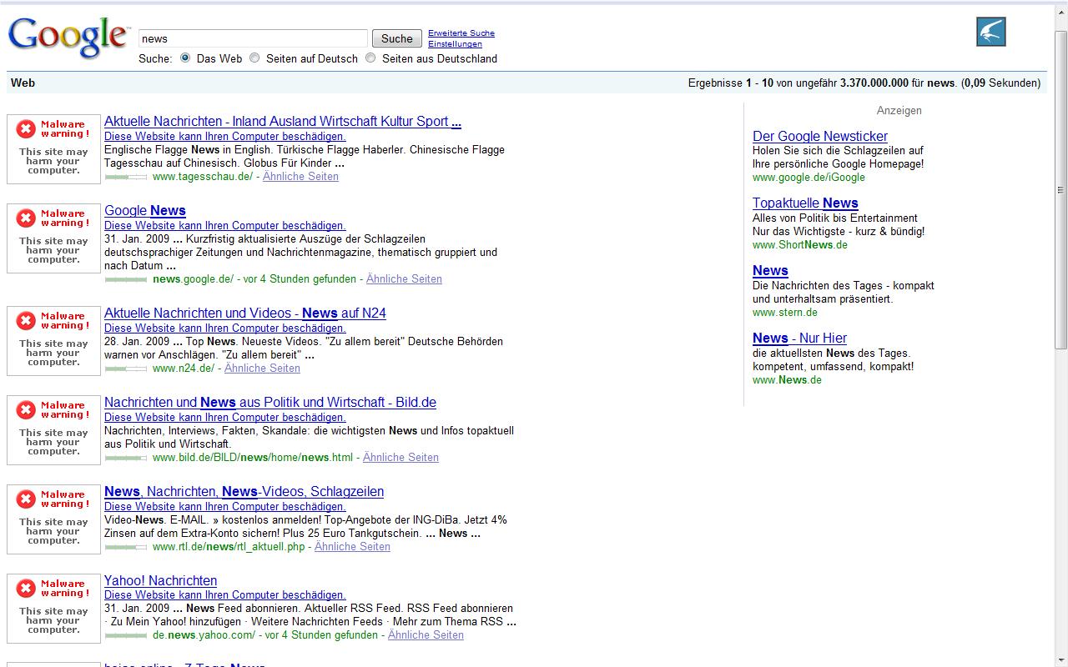Image resolution: width=1068 pixels, height=667 pixels.
Task: Click 'www.google.de/iGoogle' URL text
Action: [x=809, y=178]
